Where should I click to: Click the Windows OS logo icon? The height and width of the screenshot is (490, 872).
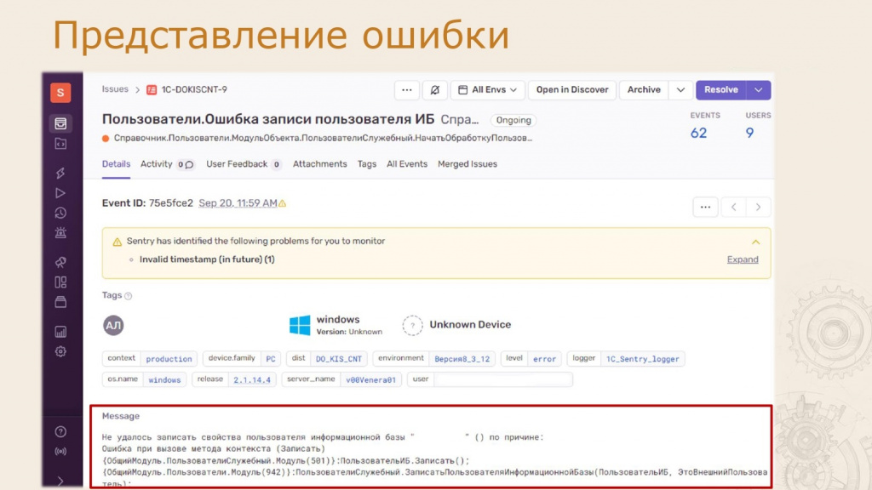click(x=300, y=325)
